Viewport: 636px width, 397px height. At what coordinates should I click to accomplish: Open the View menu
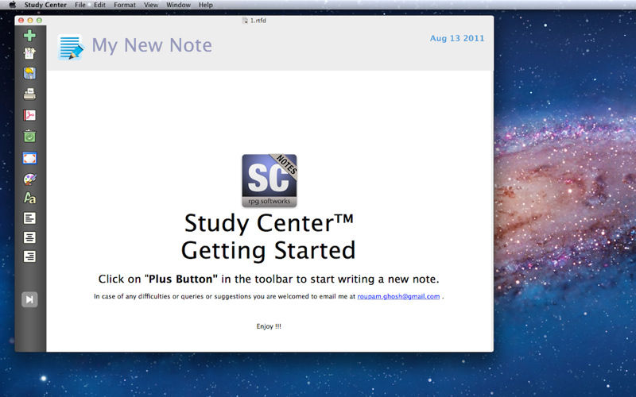(151, 5)
